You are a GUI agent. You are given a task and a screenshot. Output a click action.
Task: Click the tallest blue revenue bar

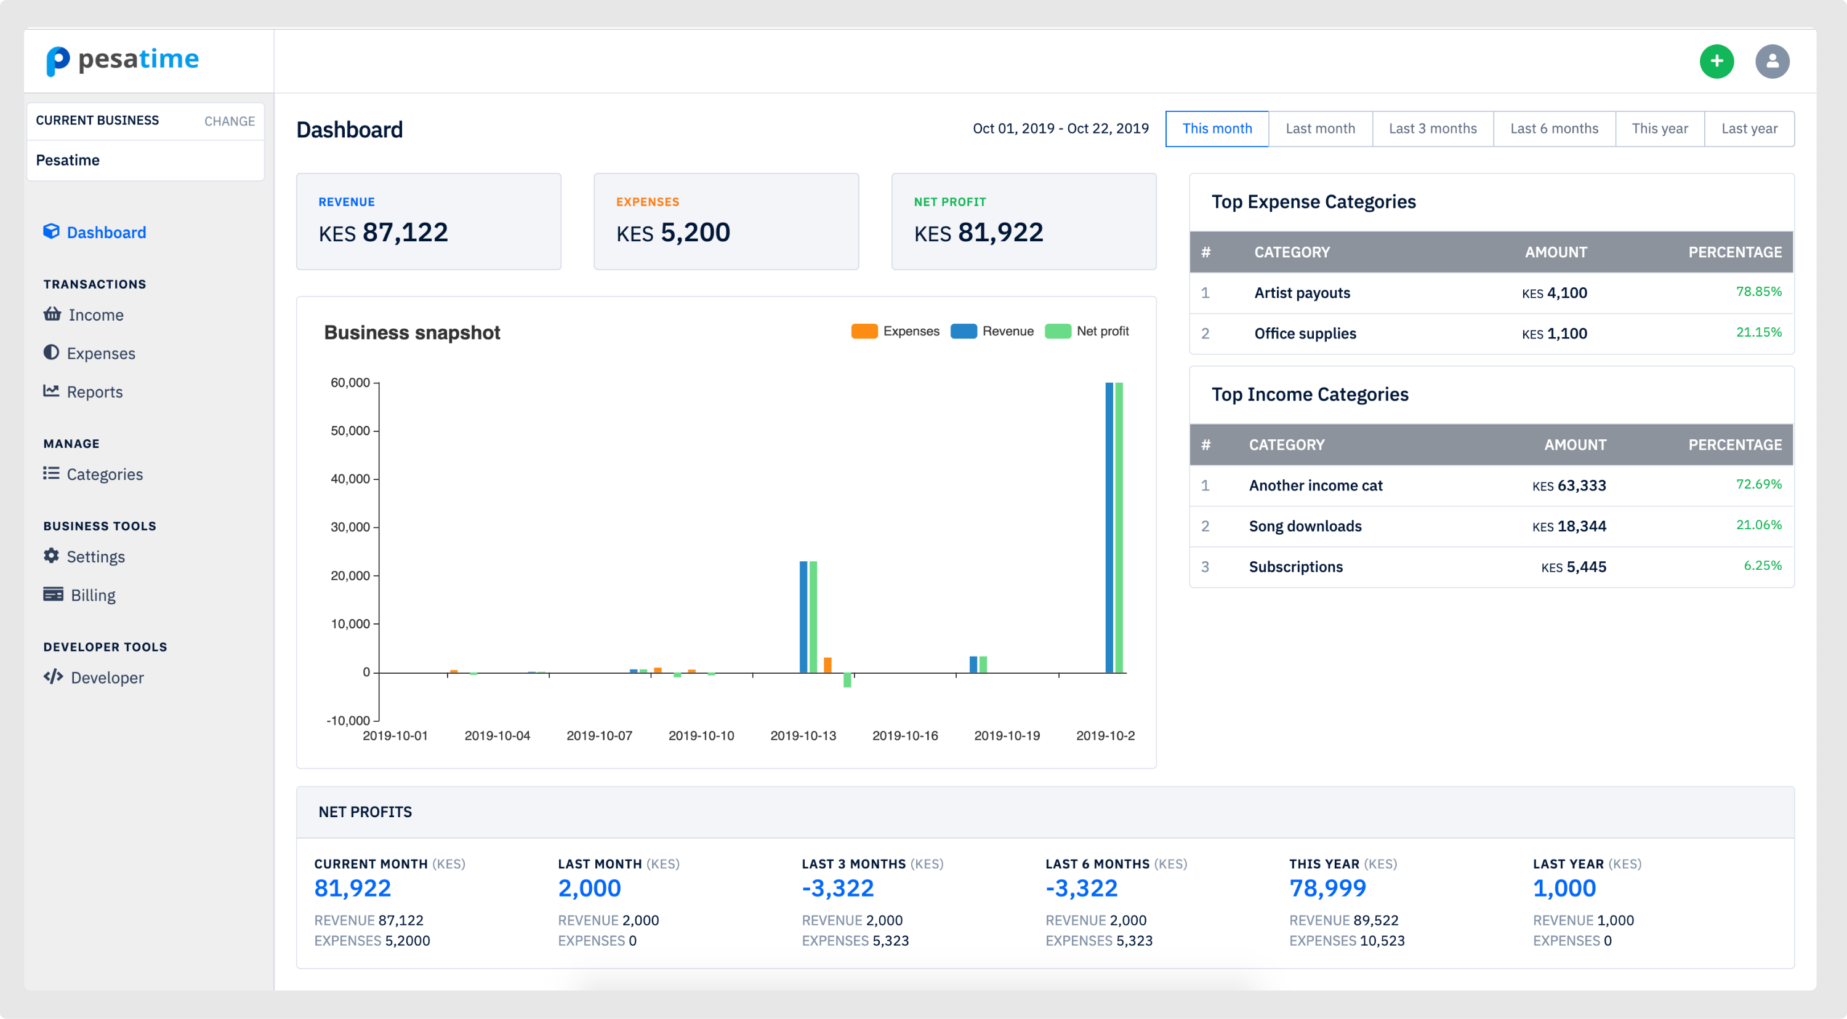(1108, 527)
